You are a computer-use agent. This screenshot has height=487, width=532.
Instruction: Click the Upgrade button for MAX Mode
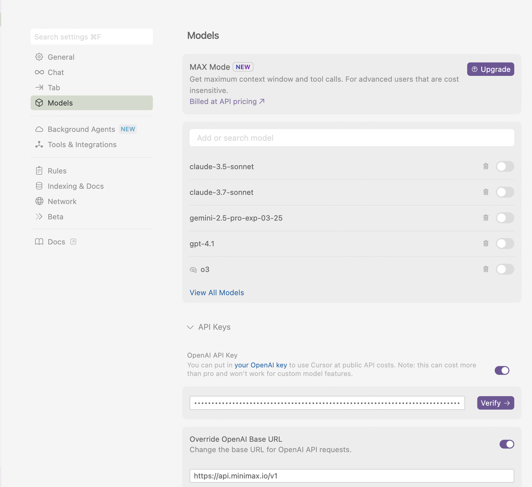click(490, 69)
